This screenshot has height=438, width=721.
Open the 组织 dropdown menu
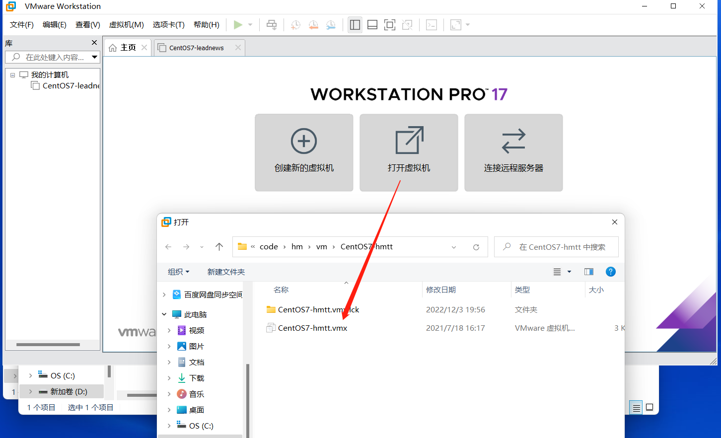coord(179,272)
